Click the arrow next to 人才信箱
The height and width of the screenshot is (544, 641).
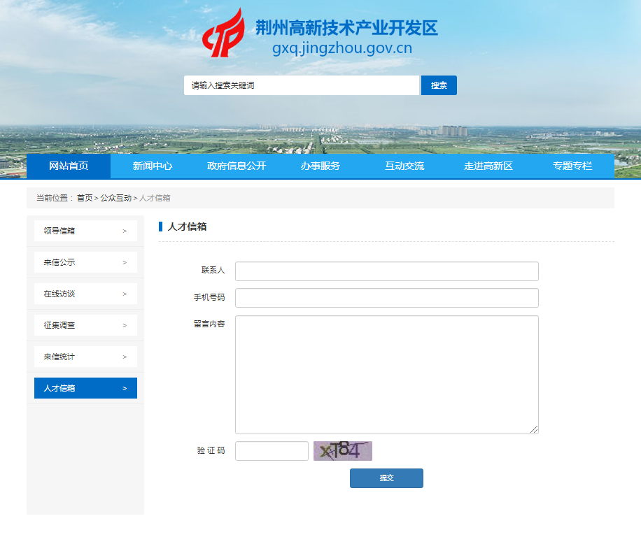pyautogui.click(x=125, y=388)
